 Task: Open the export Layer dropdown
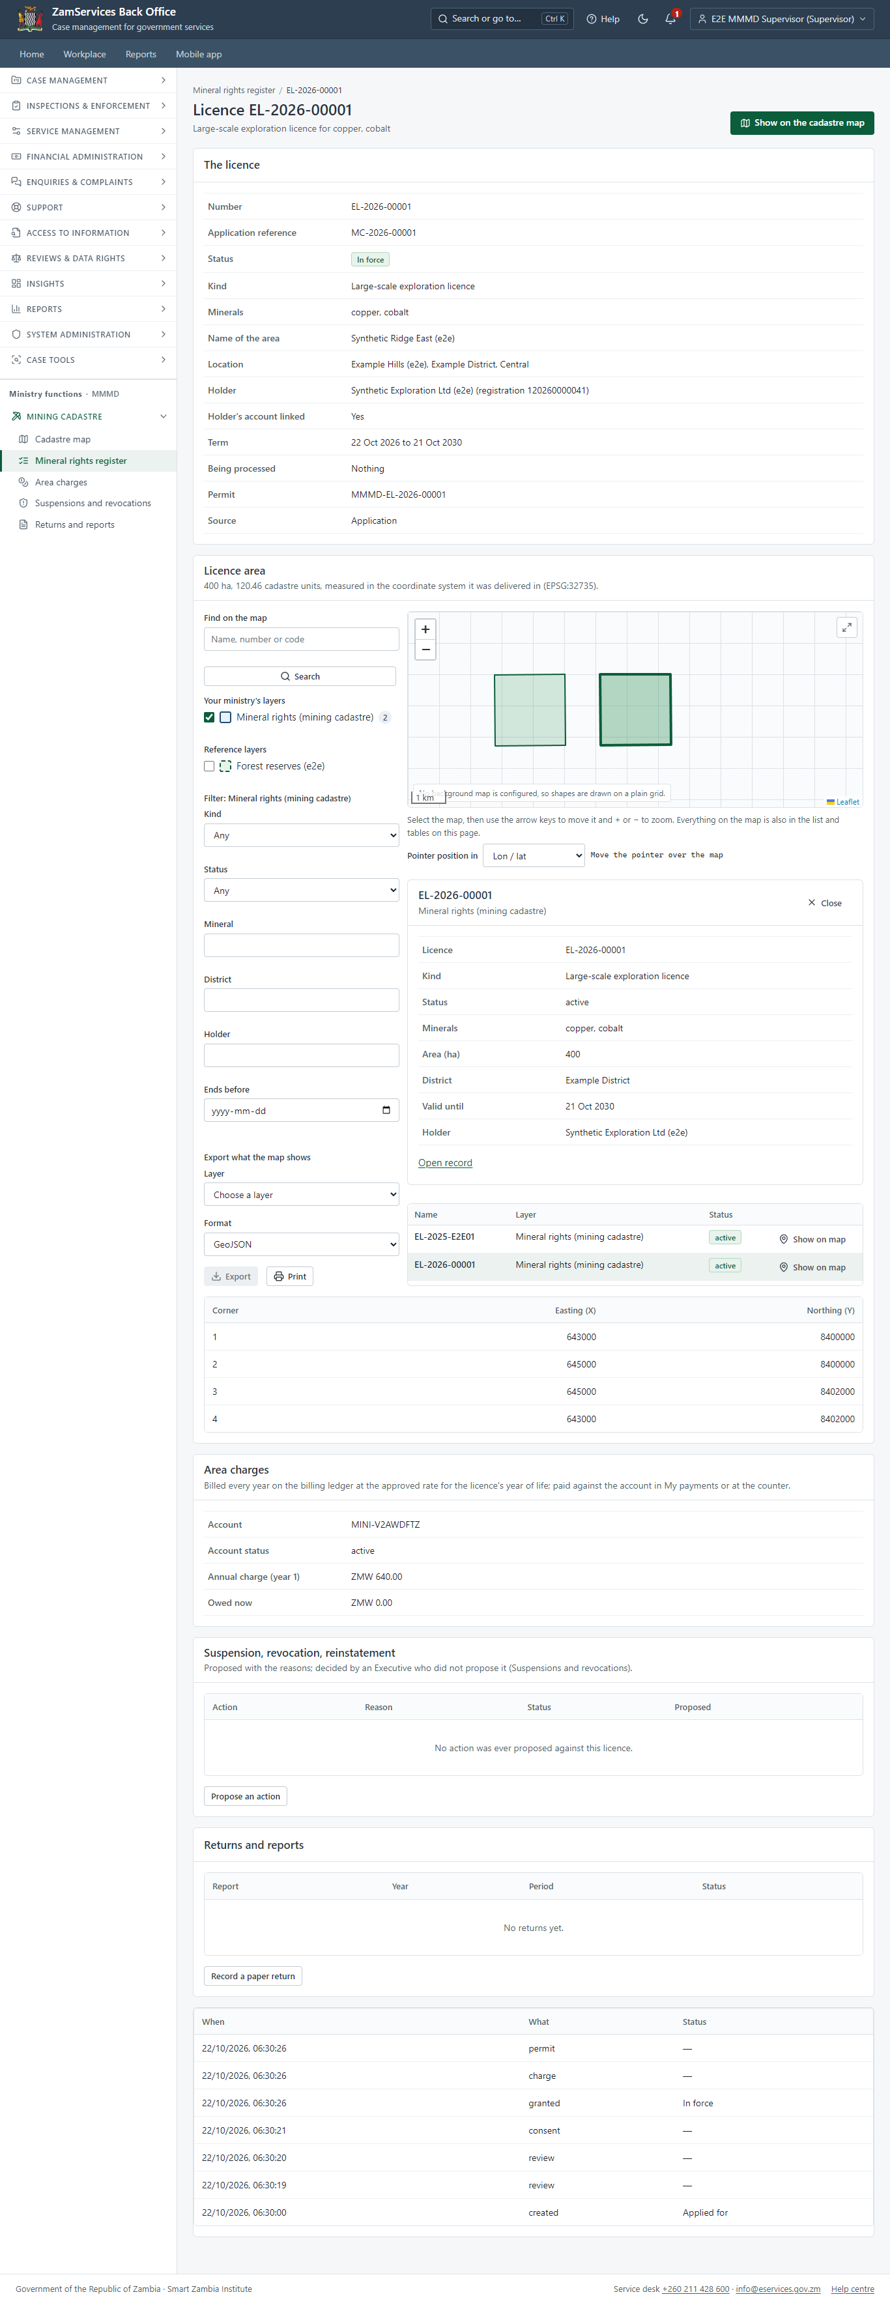click(302, 1194)
